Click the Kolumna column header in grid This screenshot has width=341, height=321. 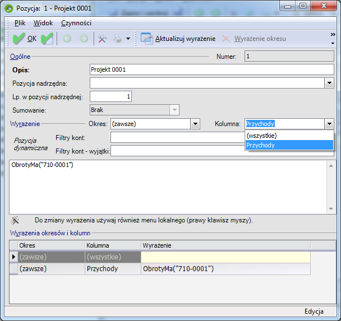(x=113, y=245)
